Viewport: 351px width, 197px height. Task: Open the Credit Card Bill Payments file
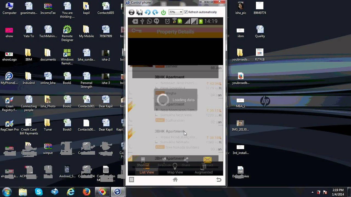click(x=29, y=127)
